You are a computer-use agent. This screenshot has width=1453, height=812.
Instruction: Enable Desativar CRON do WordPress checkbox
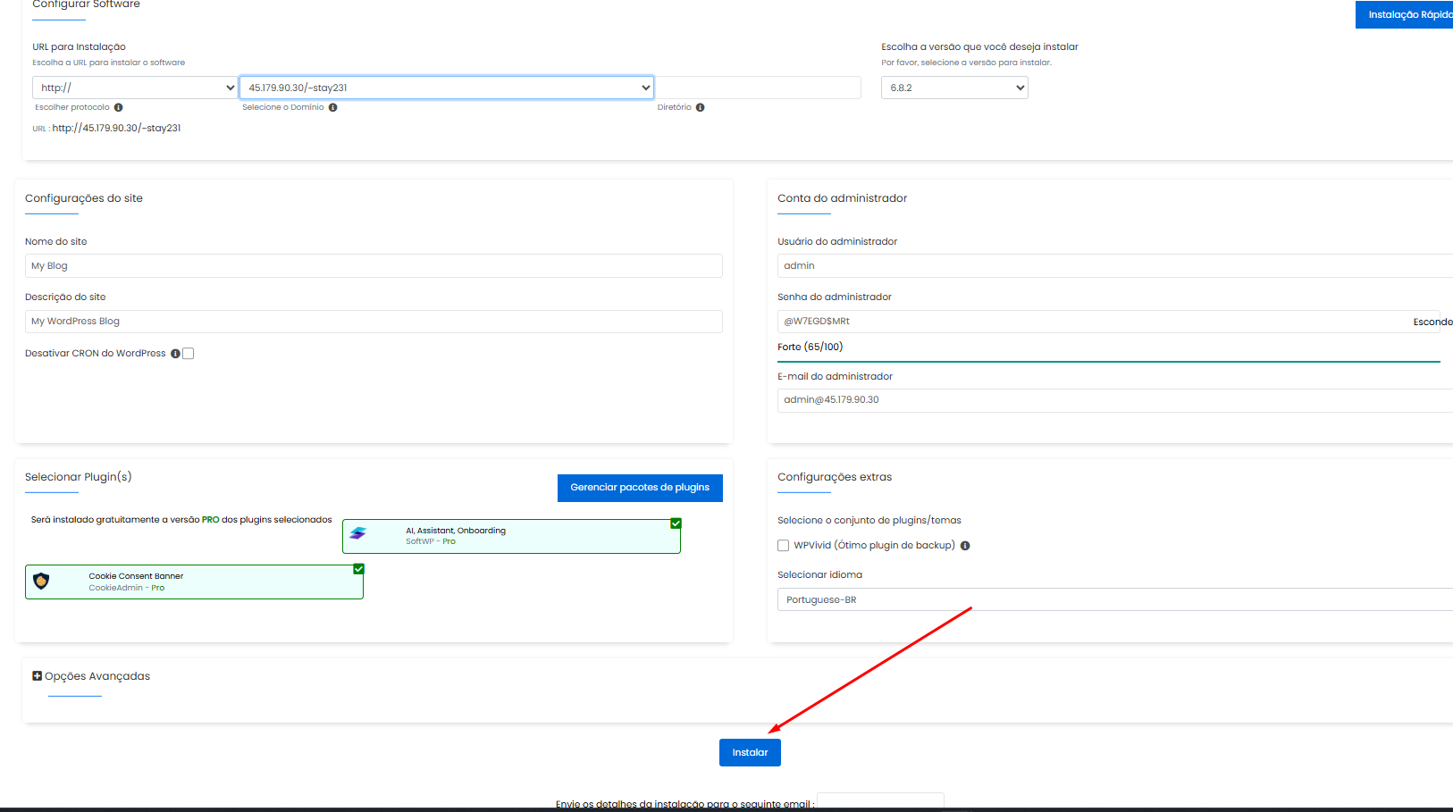click(189, 354)
